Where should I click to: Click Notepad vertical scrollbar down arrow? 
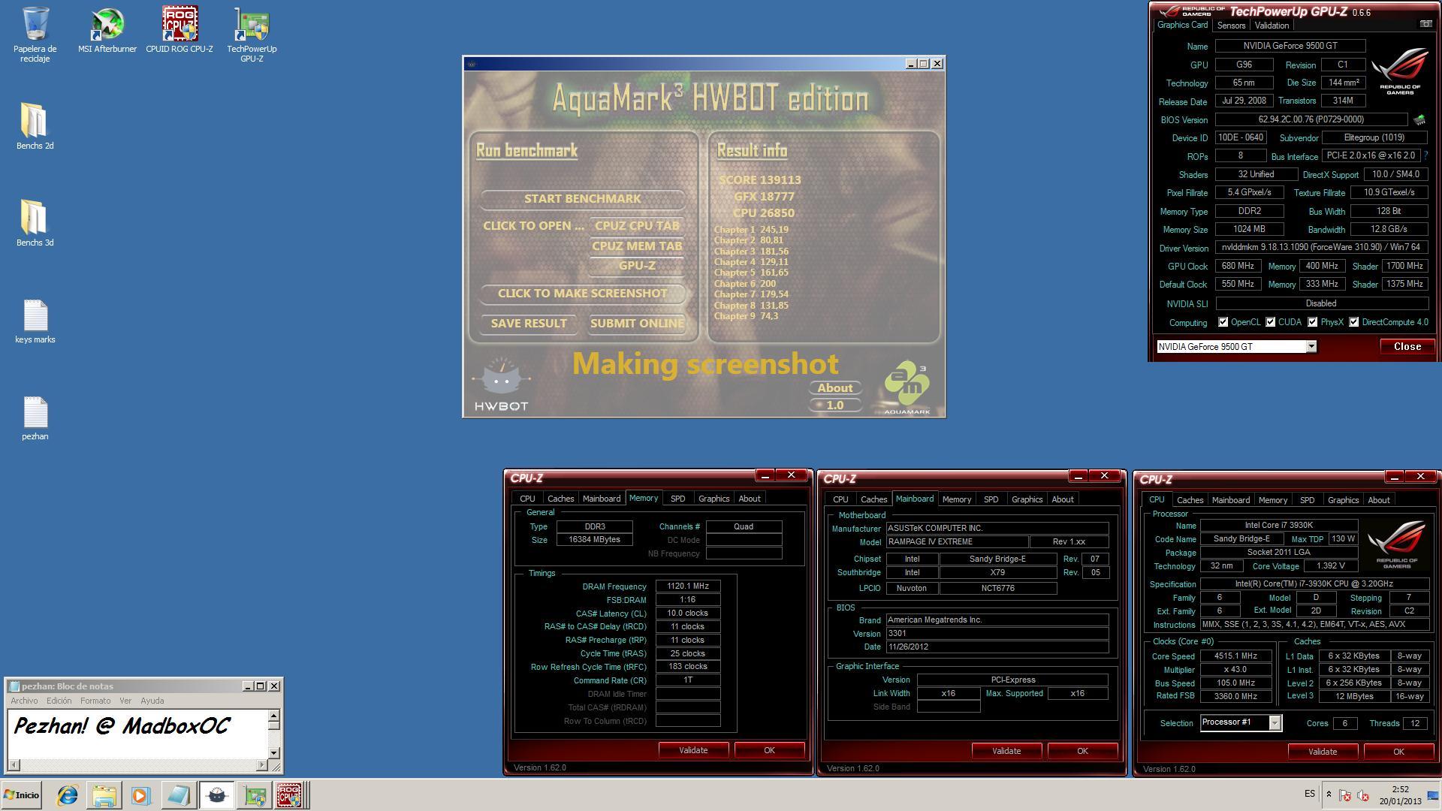(x=274, y=753)
